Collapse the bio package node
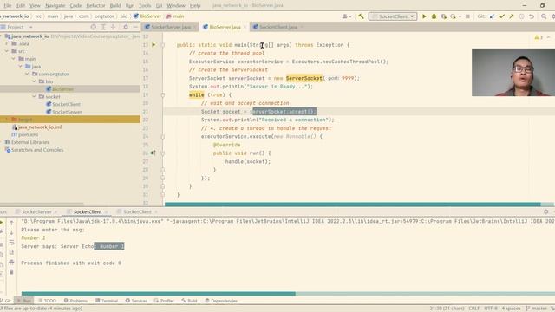The height and width of the screenshot is (312, 555). [x=35, y=81]
